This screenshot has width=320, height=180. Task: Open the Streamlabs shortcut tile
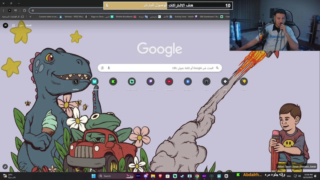click(x=132, y=84)
